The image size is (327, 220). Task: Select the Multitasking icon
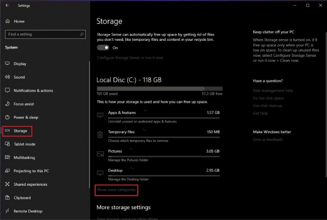7,157
